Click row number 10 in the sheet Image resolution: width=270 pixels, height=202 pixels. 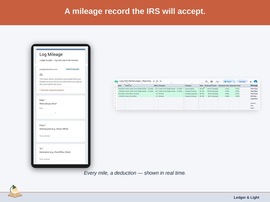[115, 108]
